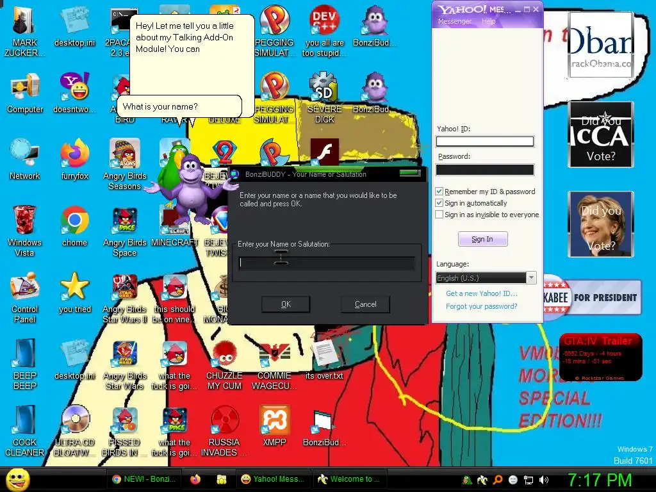Switch to the 'Welcome to ...' taskbar window
The image size is (656, 492).
(x=350, y=479)
